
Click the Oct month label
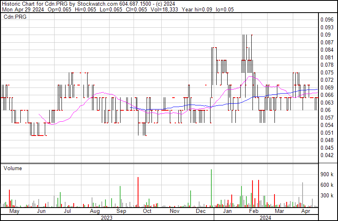[x=147, y=211]
